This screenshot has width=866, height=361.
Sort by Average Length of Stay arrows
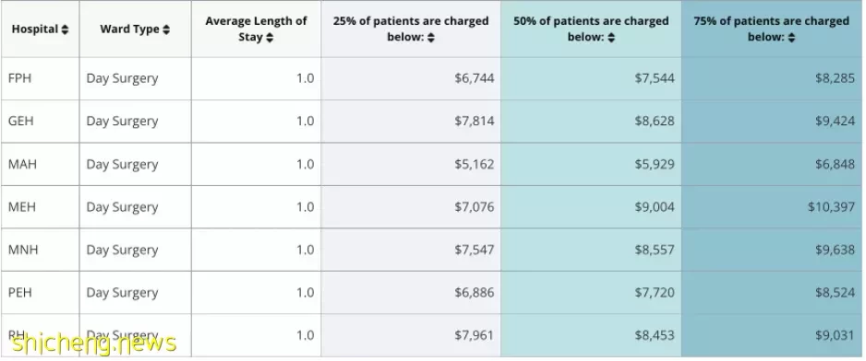pos(269,38)
